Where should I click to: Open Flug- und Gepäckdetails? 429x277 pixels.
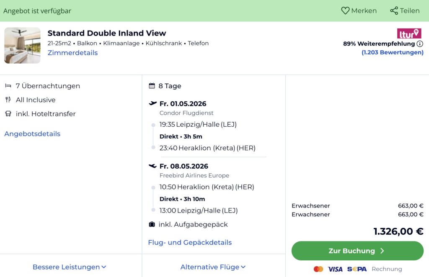pyautogui.click(x=189, y=242)
